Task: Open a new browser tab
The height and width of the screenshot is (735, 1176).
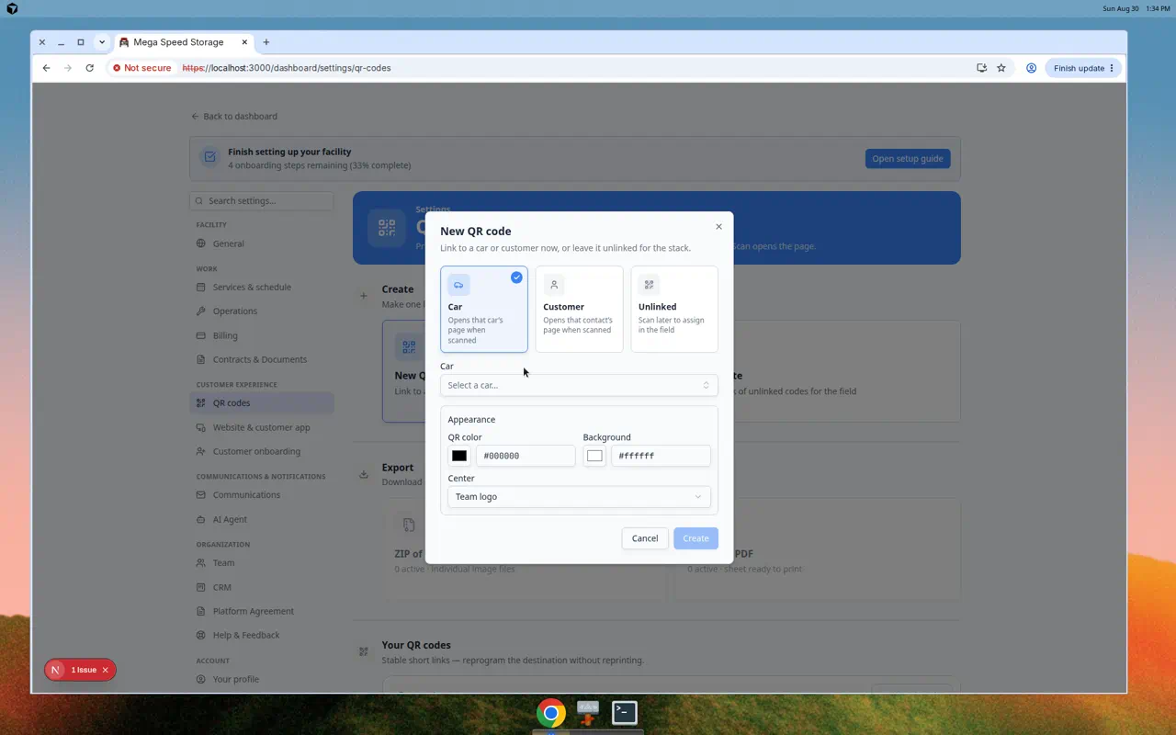Action: [266, 42]
